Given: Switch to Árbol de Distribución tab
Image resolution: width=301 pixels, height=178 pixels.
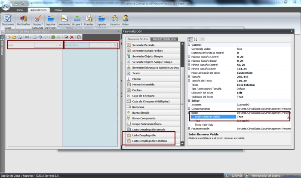Looking at the screenshot, I should tap(164, 39).
